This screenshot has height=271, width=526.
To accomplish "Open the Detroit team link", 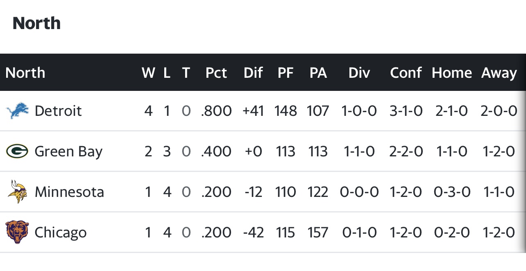I will pyautogui.click(x=58, y=111).
